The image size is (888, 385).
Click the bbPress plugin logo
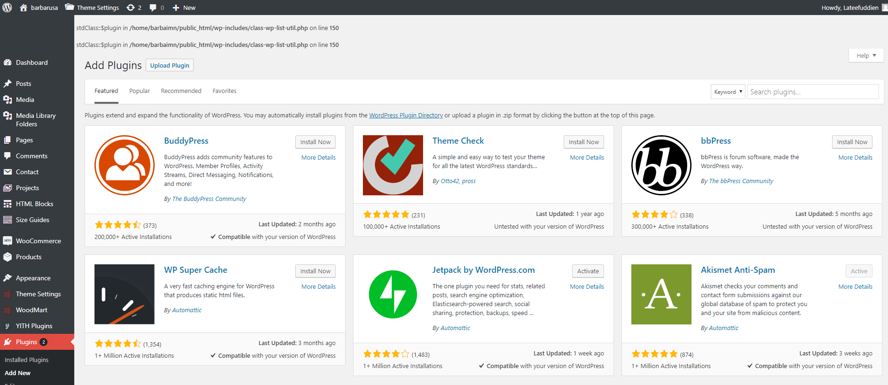[661, 165]
